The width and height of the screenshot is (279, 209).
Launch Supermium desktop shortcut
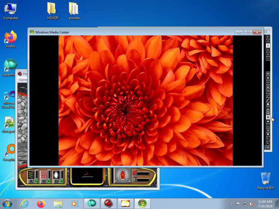9,67
